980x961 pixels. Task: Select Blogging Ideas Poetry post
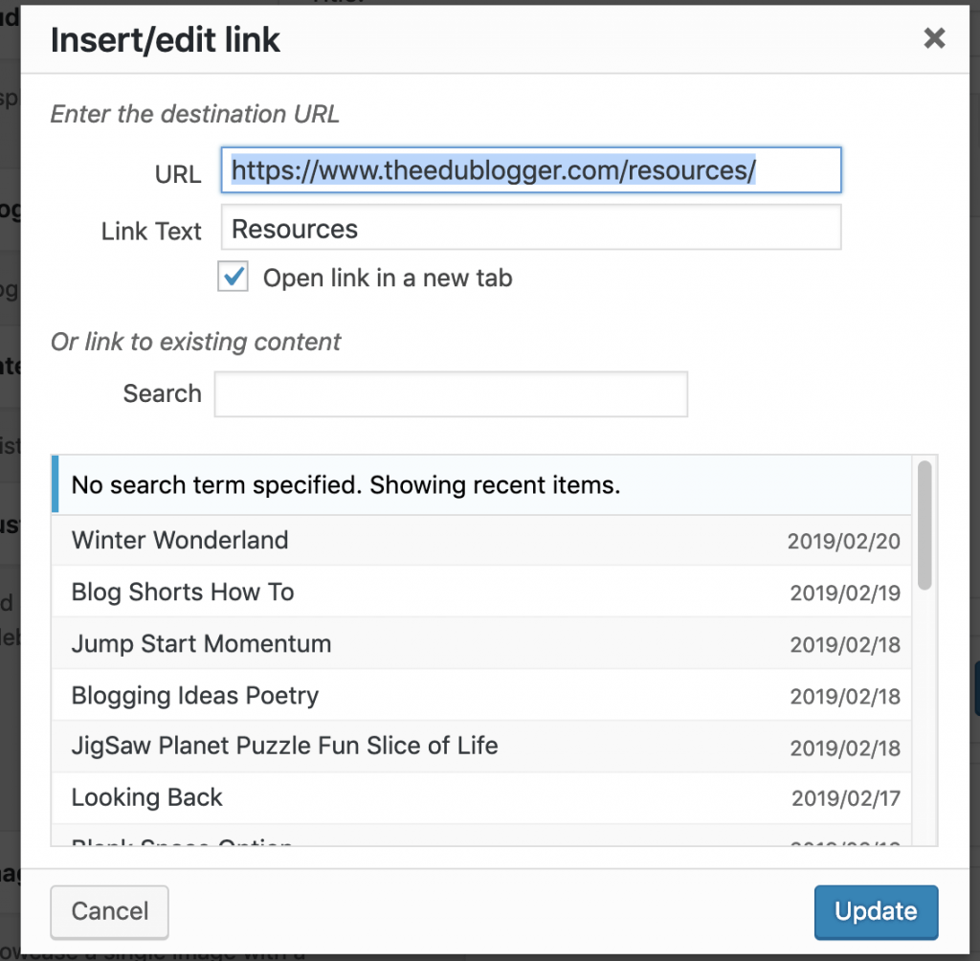tap(481, 695)
